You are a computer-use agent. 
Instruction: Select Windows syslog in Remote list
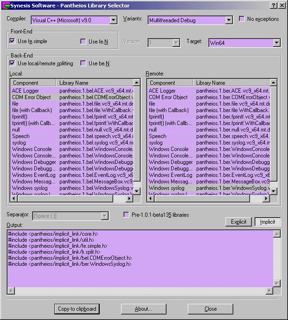coord(209,188)
